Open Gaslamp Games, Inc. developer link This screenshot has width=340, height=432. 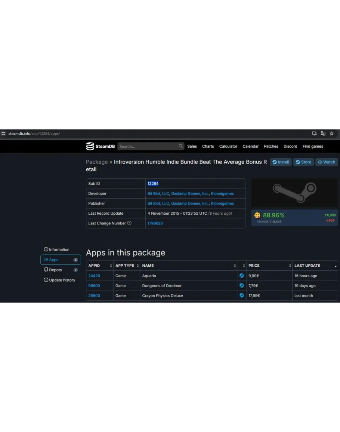click(190, 193)
